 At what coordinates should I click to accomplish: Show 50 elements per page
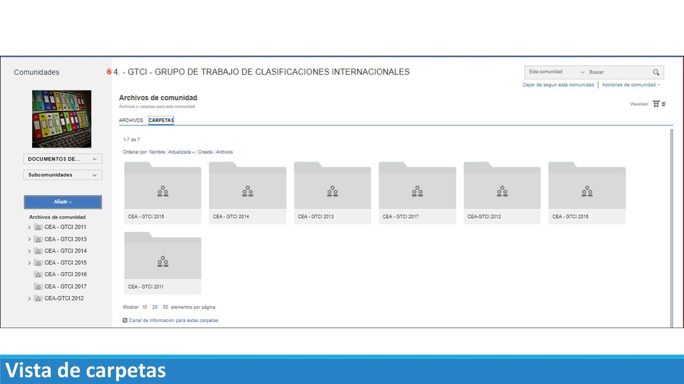point(166,307)
